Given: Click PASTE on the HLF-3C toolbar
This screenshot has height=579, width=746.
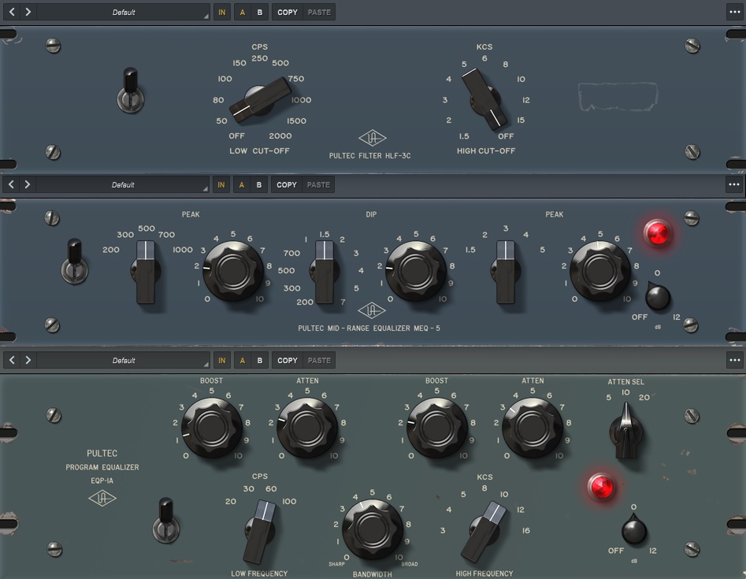Looking at the screenshot, I should pyautogui.click(x=319, y=13).
